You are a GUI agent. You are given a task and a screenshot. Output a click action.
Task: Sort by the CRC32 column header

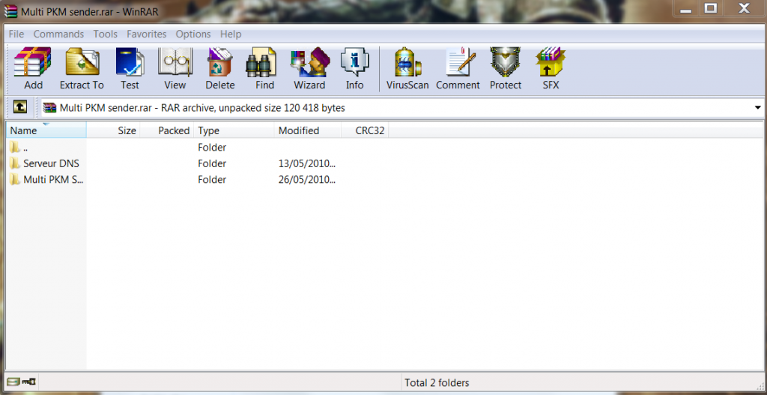tap(365, 130)
